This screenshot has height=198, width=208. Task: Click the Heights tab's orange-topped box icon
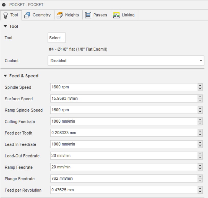point(60,15)
